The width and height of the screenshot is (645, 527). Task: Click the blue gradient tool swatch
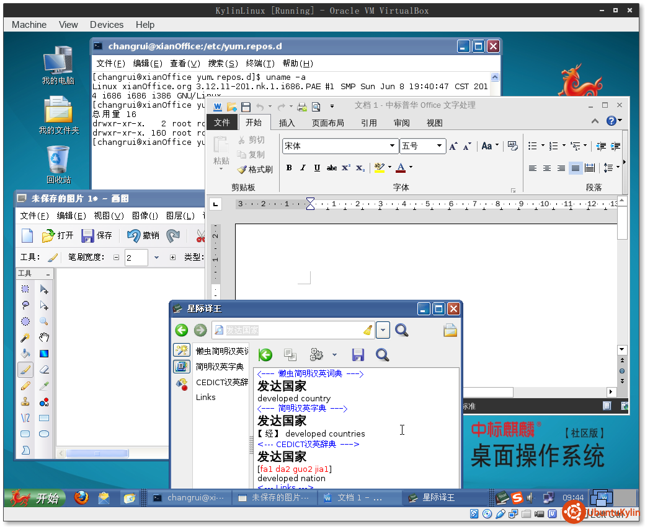(44, 354)
